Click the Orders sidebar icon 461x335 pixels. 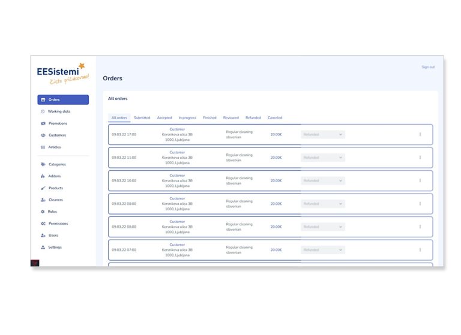[43, 100]
